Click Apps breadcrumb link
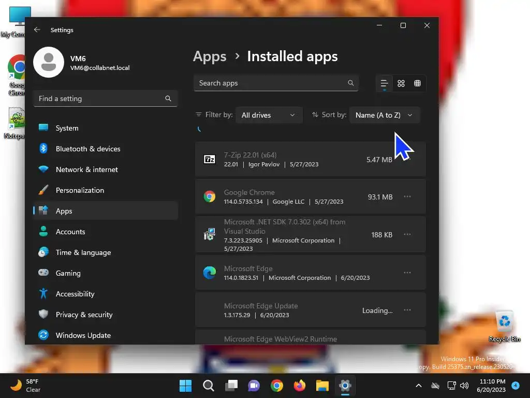Image resolution: width=530 pixels, height=398 pixels. tap(210, 56)
